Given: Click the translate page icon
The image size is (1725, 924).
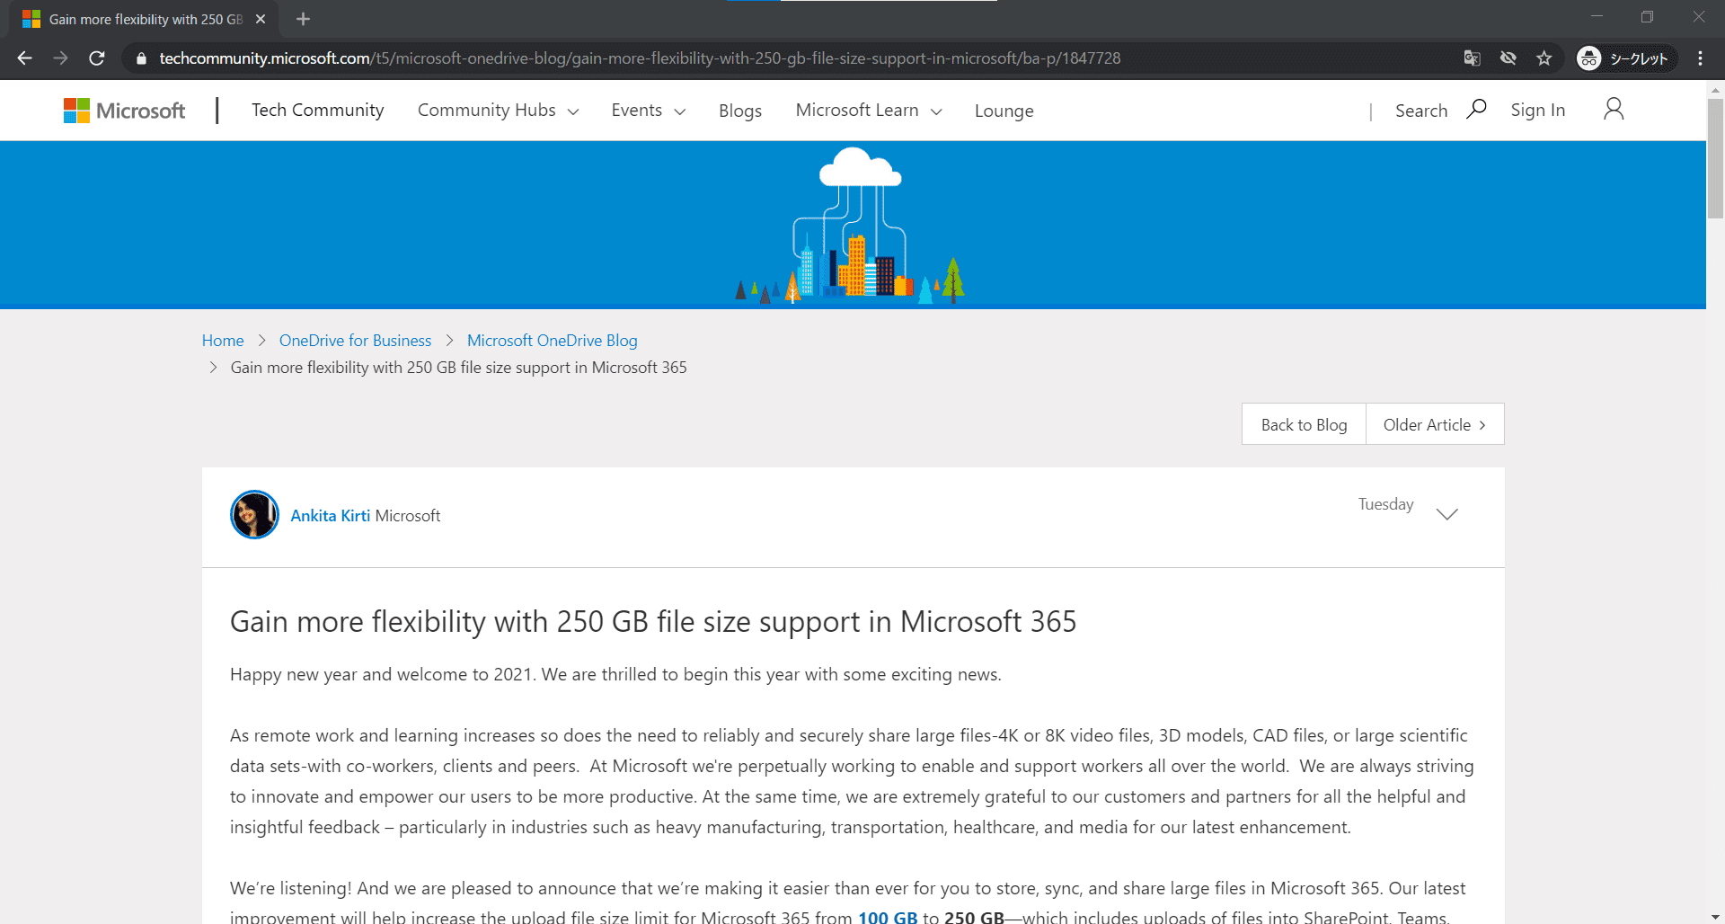Looking at the screenshot, I should pos(1472,58).
